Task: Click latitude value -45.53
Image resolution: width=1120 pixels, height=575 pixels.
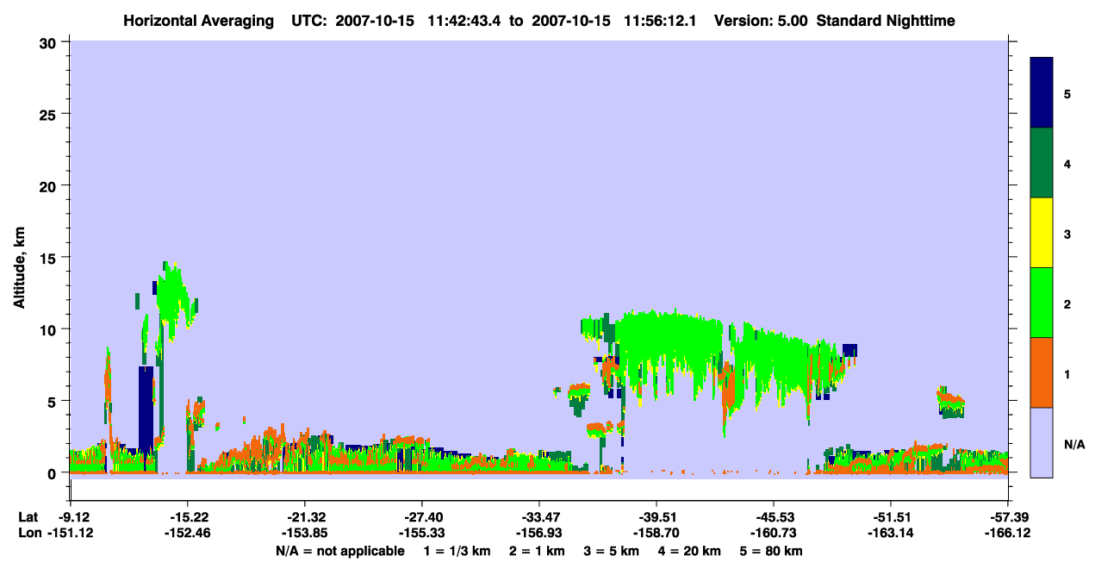Action: click(773, 516)
